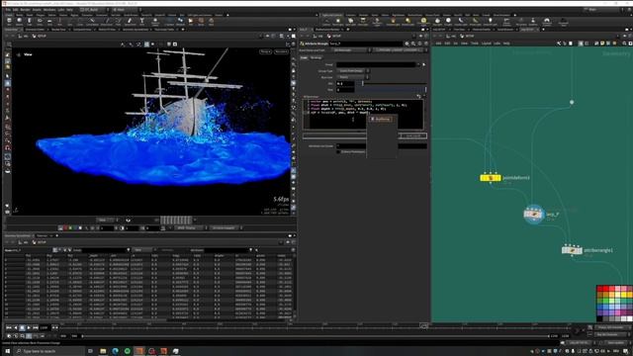Open spreadsheet Group dropdown arrow

[129, 250]
